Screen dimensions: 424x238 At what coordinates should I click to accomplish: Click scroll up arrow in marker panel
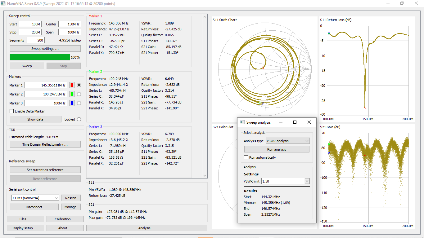tap(205, 17)
